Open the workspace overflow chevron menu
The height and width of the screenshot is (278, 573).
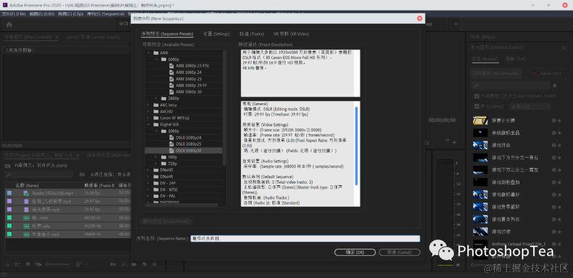pyautogui.click(x=456, y=24)
